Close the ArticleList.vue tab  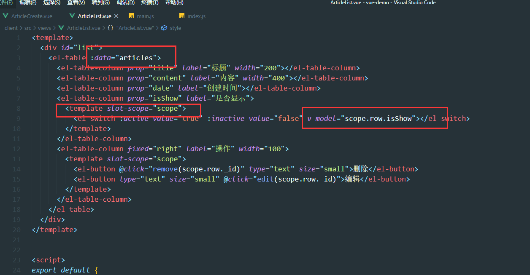(x=116, y=16)
